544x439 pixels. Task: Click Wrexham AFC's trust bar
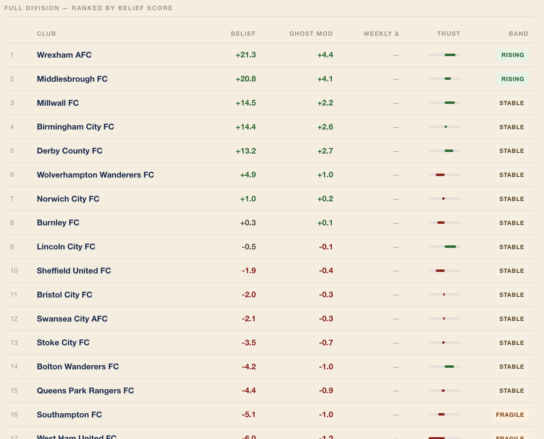point(444,55)
